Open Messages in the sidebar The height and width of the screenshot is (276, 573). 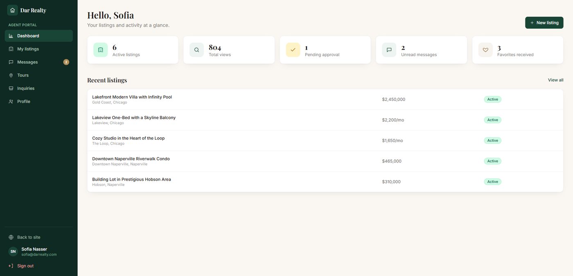[x=39, y=62]
